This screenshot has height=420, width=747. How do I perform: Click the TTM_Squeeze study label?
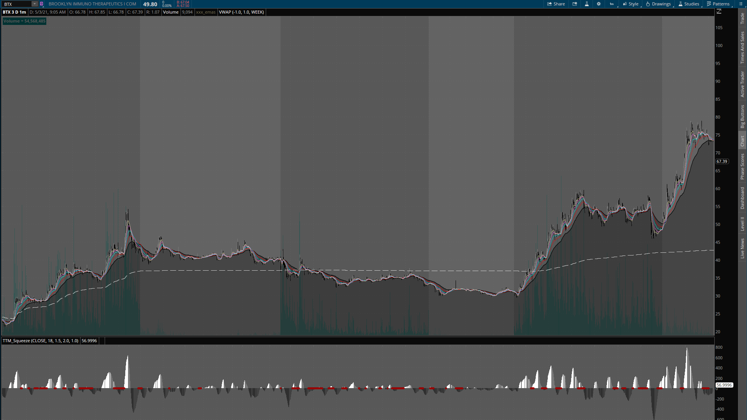(40, 340)
